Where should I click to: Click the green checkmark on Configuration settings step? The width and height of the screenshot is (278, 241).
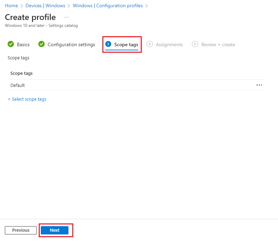(41, 44)
